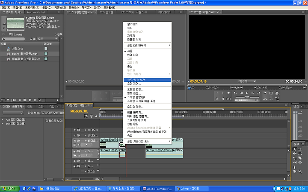Screen dimensions: 308x192
Task: Click the Extract button in Program monitor
Action: 271,99
